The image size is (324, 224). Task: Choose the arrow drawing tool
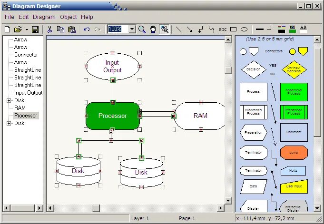[189, 29]
